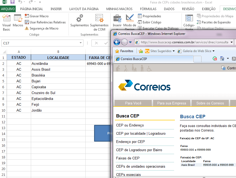The width and height of the screenshot is (236, 178).
Task: Select cell B5 containing Bujari
Action: pos(58,81)
